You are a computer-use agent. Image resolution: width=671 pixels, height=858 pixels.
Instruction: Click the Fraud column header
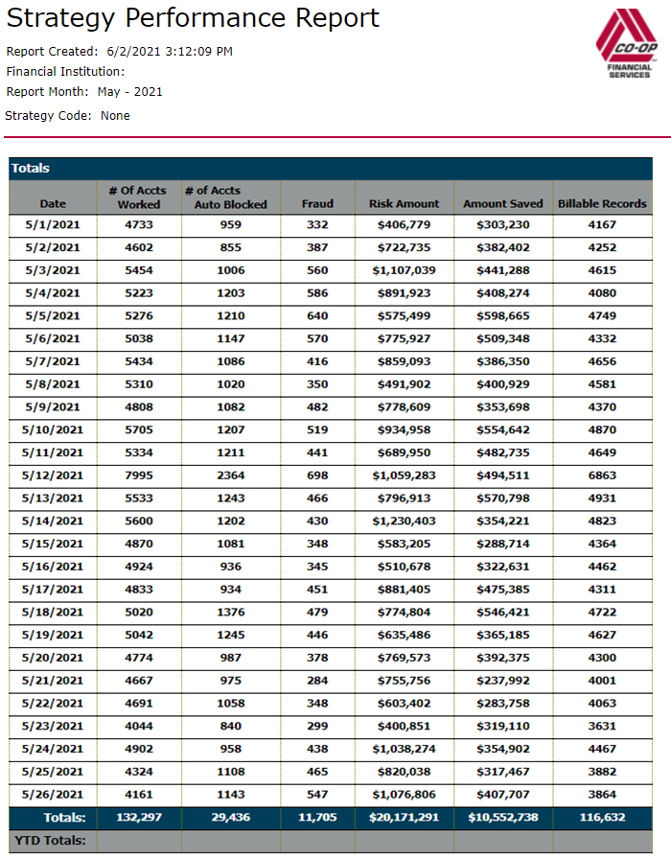pos(317,203)
